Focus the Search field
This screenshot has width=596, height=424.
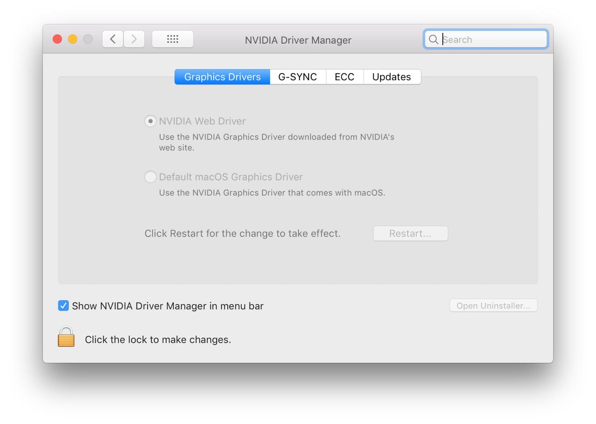(486, 40)
